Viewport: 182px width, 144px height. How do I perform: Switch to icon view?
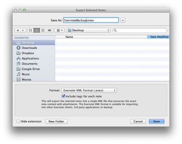[x=30, y=30]
